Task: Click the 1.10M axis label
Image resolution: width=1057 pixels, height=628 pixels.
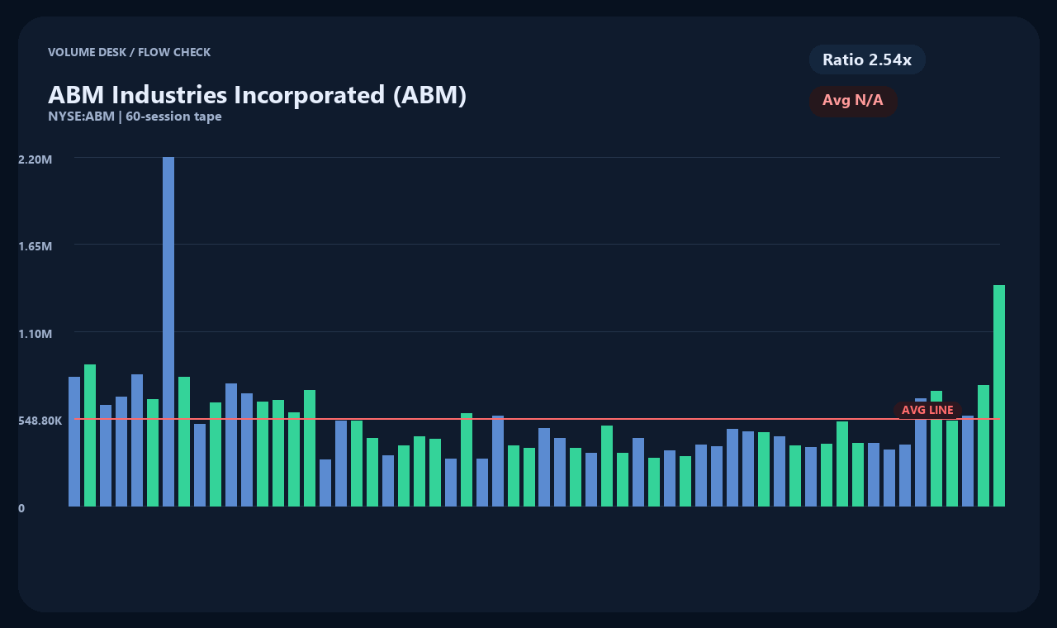Action: pyautogui.click(x=36, y=334)
